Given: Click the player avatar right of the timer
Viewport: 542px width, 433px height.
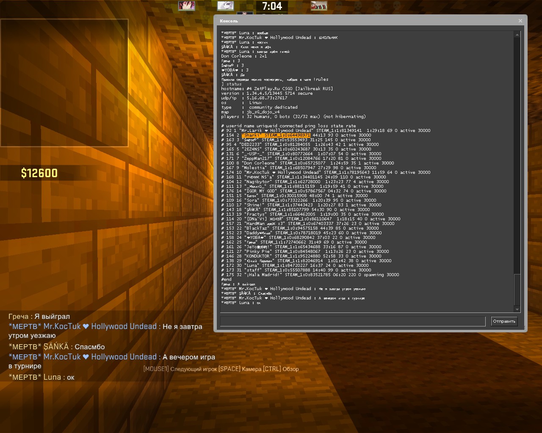Looking at the screenshot, I should pos(319,5).
